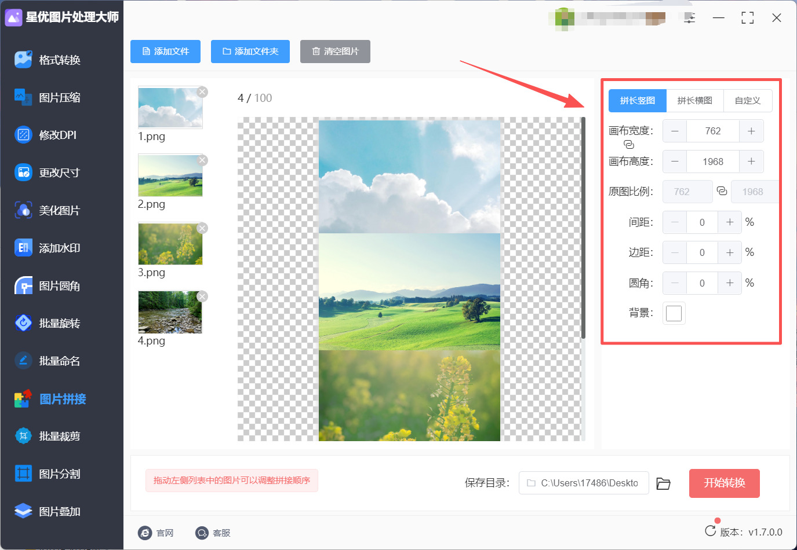Click the refresh icon to check version update
This screenshot has width=797, height=550.
click(x=710, y=531)
